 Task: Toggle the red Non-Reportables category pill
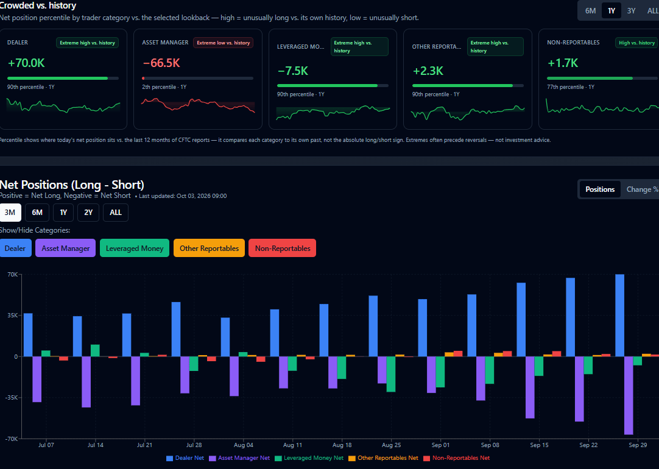283,248
